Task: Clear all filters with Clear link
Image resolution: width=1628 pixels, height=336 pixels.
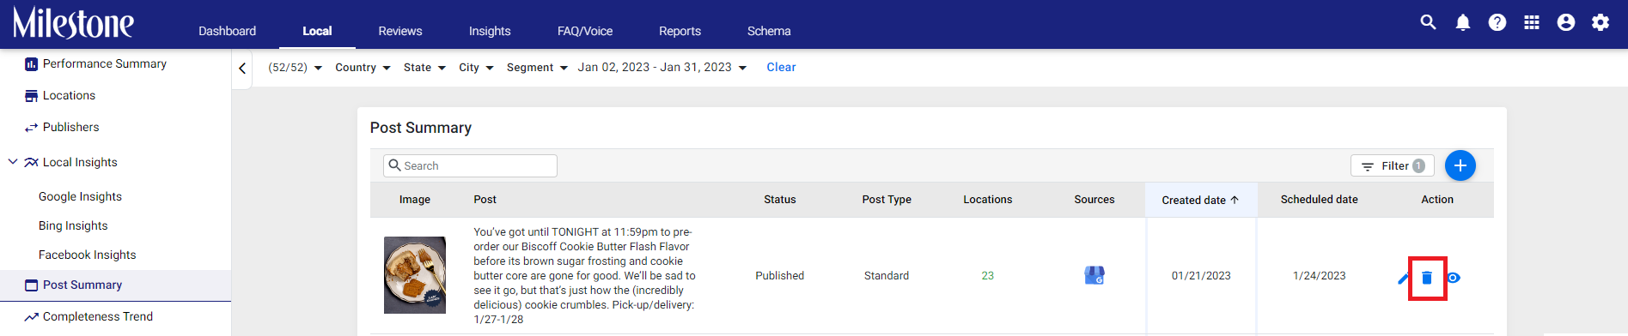Action: click(x=781, y=67)
